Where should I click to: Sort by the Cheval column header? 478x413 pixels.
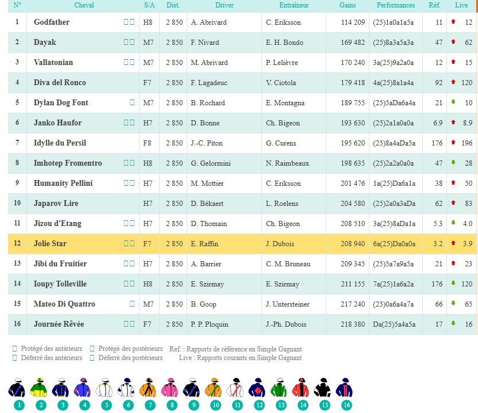pos(84,5)
